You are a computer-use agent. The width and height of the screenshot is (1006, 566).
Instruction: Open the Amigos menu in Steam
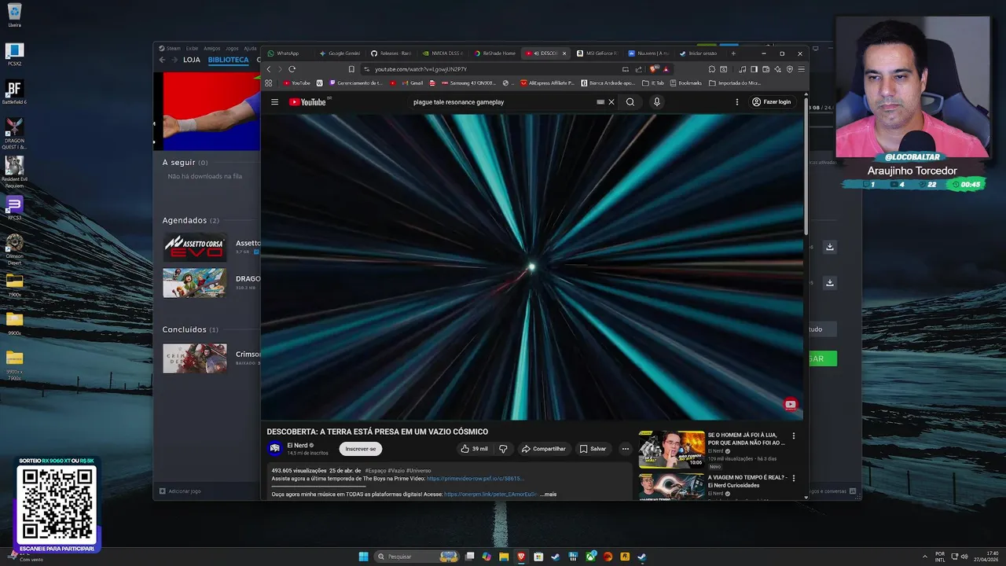tap(212, 48)
